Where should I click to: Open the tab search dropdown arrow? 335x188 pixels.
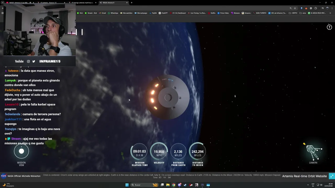click(x=3, y=3)
